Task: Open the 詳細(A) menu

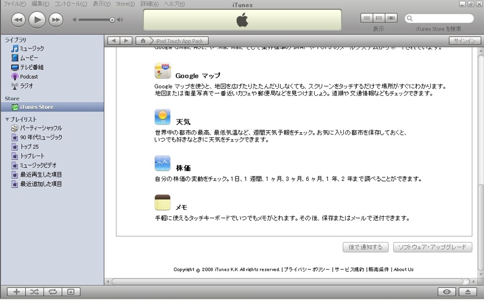Action: pos(149,4)
